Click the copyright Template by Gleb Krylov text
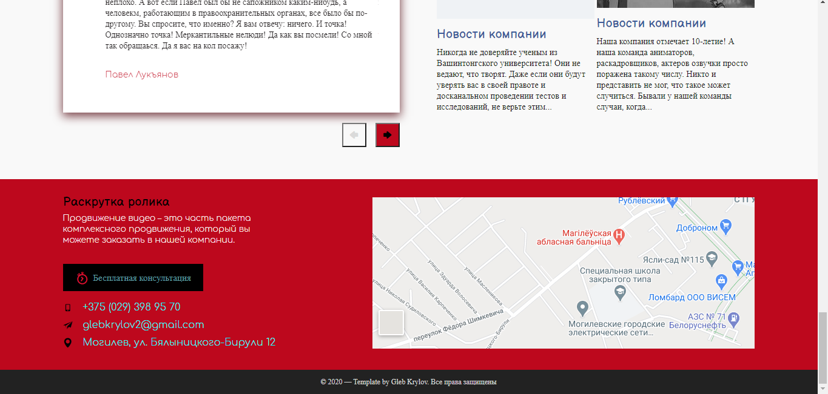This screenshot has width=828, height=394. pyautogui.click(x=409, y=382)
